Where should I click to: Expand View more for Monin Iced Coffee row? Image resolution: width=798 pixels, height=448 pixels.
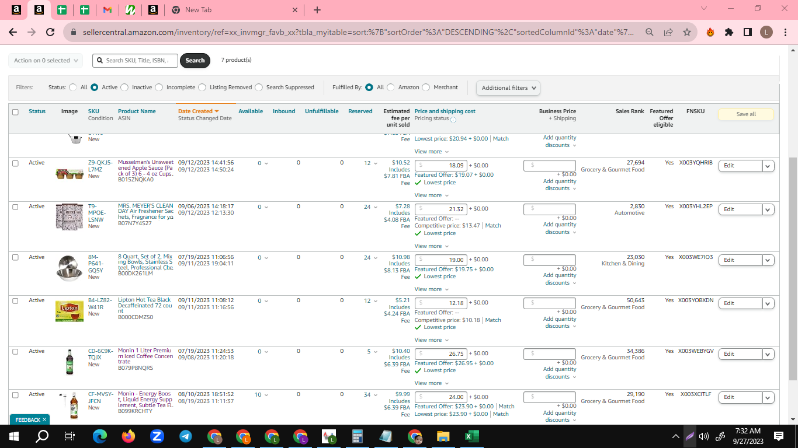point(432,383)
